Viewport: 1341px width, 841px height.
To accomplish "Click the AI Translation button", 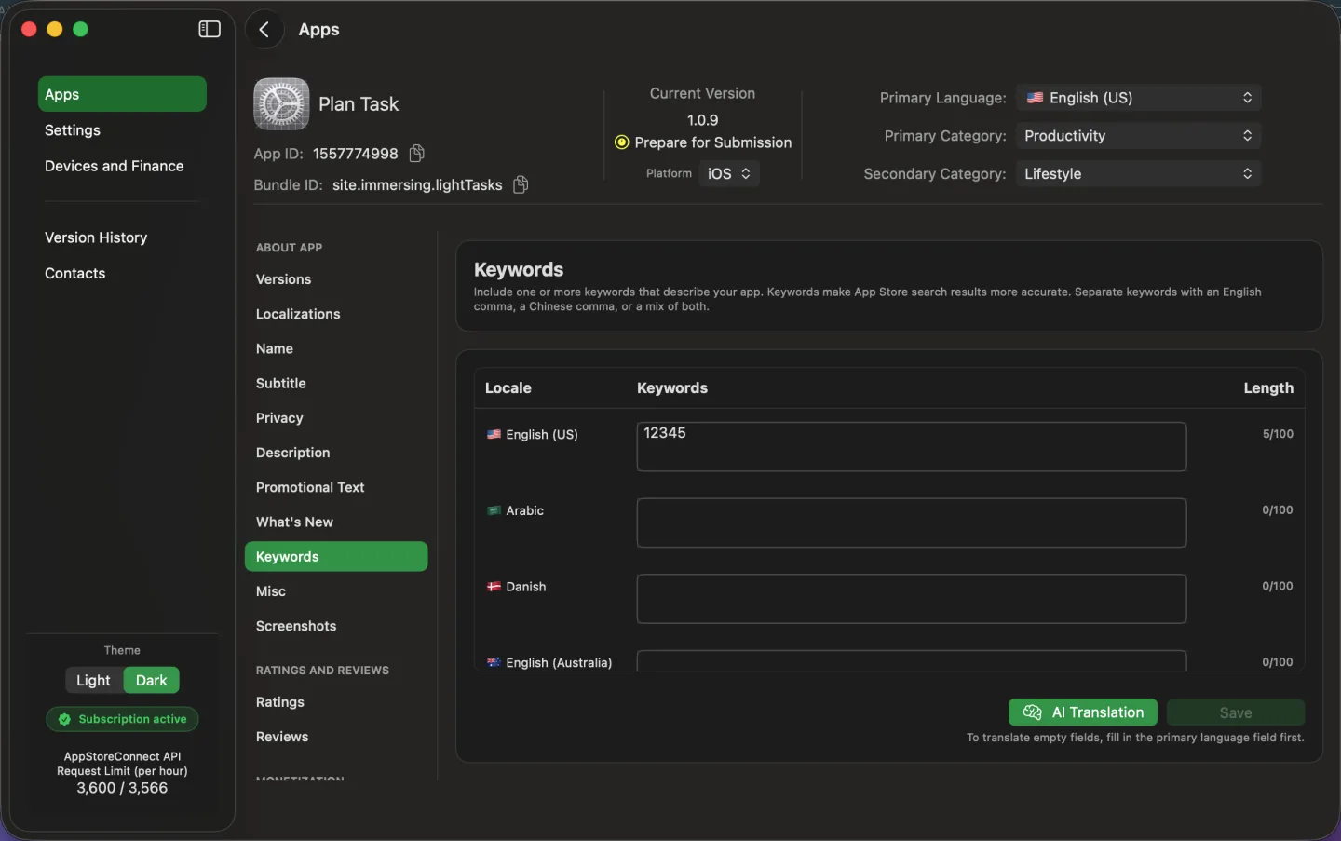I will [1083, 712].
